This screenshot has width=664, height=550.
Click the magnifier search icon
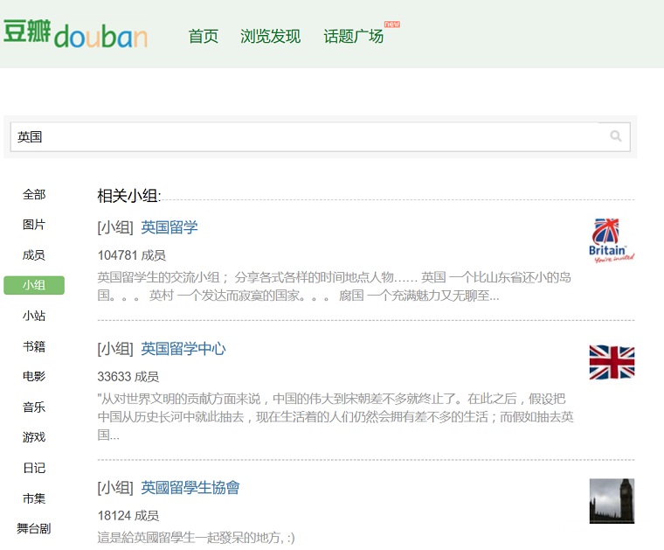coord(615,136)
